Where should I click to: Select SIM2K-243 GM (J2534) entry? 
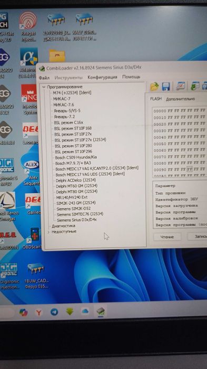click(x=76, y=203)
